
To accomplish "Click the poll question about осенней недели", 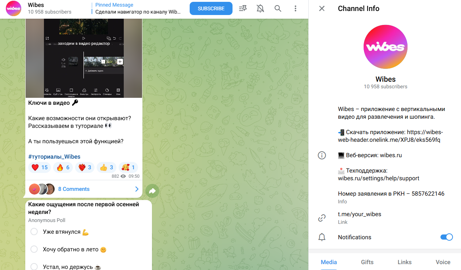I will point(83,208).
